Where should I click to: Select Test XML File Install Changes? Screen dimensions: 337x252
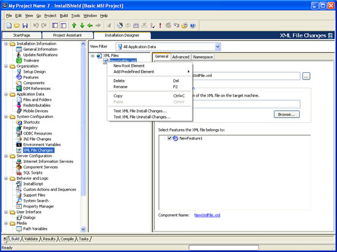(x=150, y=111)
